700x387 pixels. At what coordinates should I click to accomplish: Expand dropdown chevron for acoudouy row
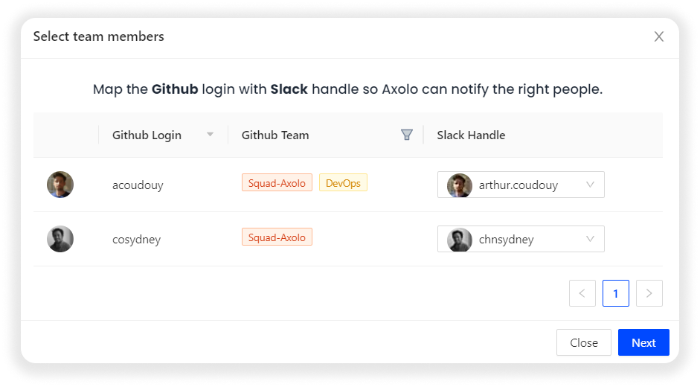pos(591,185)
